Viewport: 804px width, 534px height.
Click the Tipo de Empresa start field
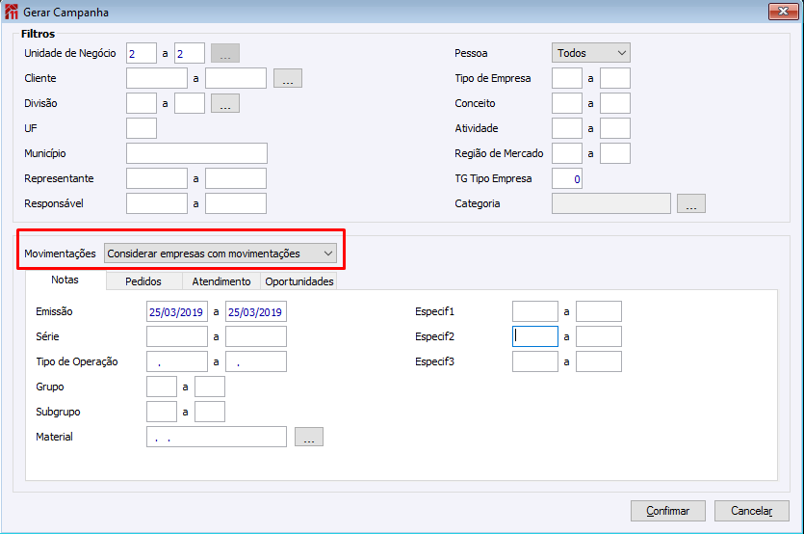point(567,78)
